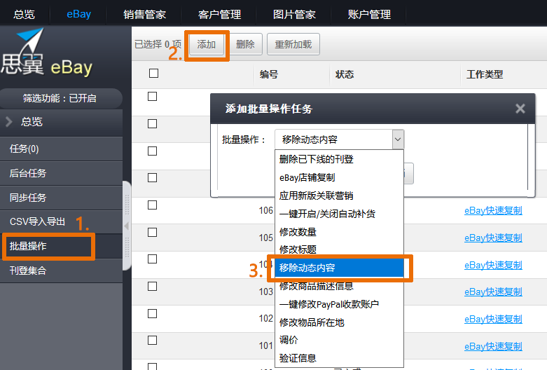
Task: Open eBay快速复制 link in row 103
Action: point(493,292)
